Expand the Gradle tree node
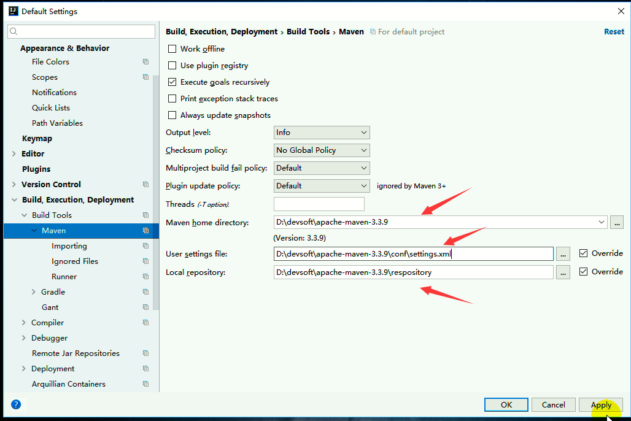Viewport: 631px width, 421px height. (34, 292)
